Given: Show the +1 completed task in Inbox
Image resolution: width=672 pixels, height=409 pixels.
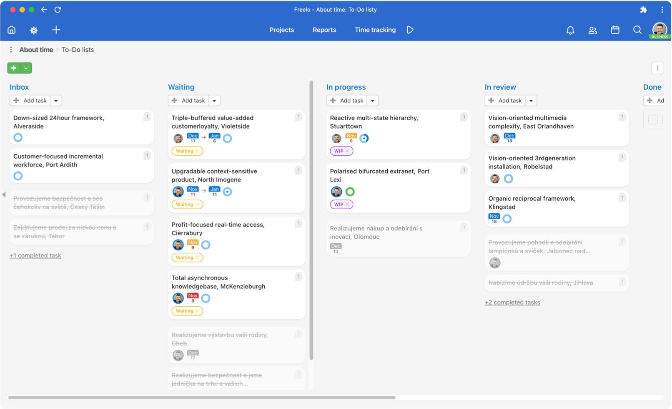Looking at the screenshot, I should (35, 255).
